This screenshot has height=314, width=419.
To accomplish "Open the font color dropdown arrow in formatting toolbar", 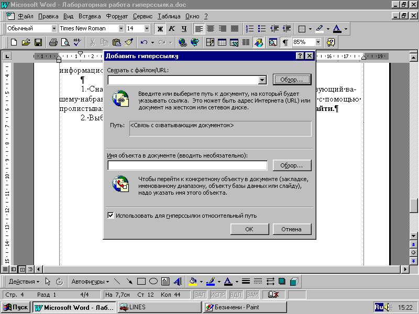I will tap(346, 29).
